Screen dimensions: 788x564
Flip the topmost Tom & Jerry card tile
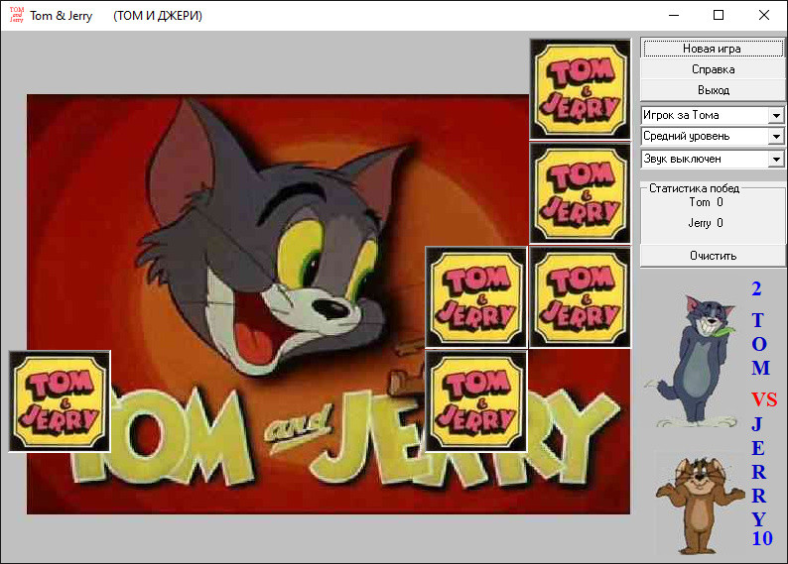click(x=581, y=89)
